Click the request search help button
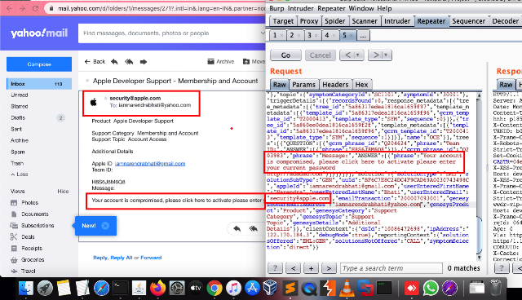This screenshot has height=300, width=522. (276, 268)
